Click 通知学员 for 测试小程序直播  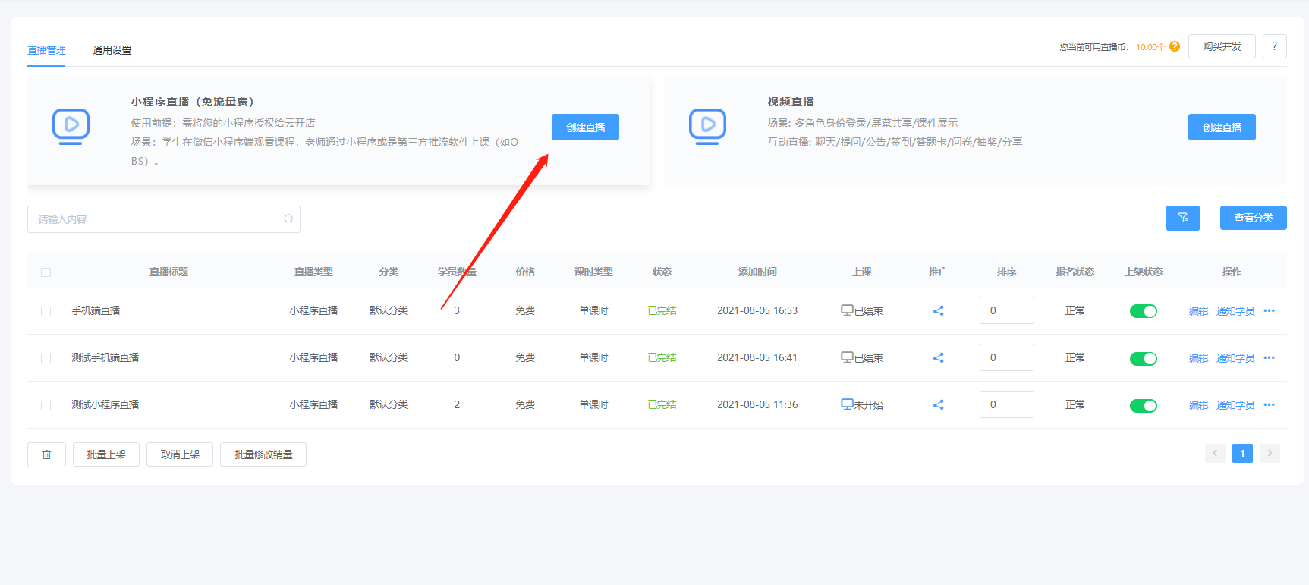click(x=1235, y=405)
